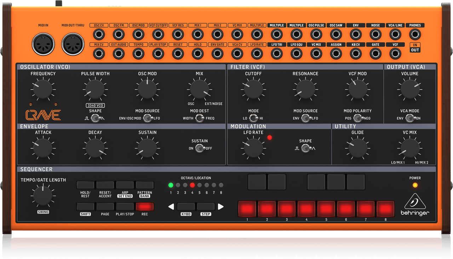Toggle the envelope SUSTAIN ON/OFF switch
This screenshot has height=259, width=453.
point(200,148)
